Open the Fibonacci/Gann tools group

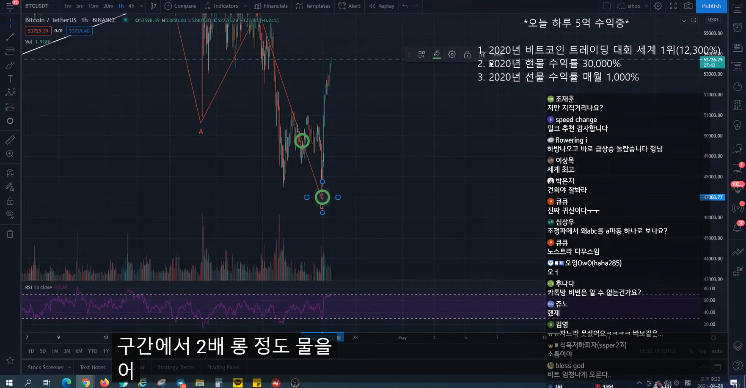coord(10,51)
